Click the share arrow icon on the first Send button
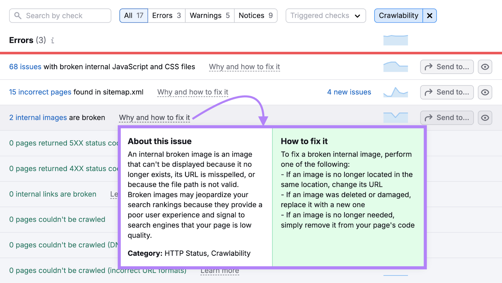 (429, 67)
